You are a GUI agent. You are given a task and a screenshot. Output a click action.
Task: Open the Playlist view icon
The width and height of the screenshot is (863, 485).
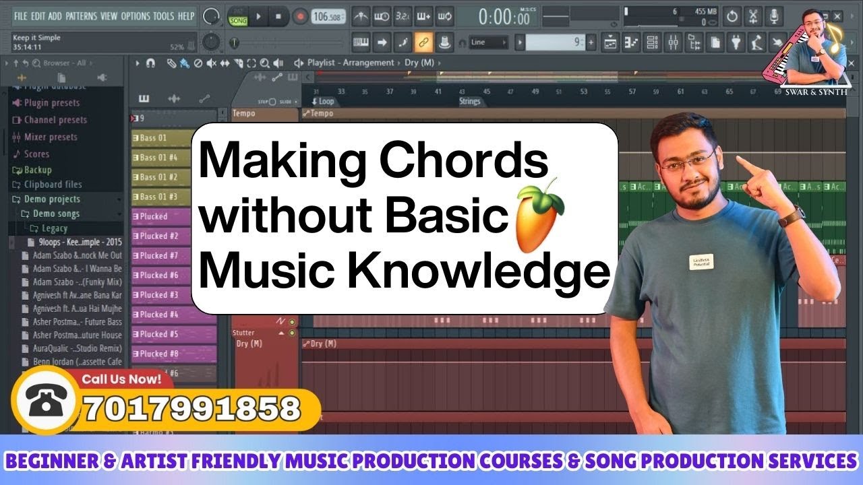(x=610, y=42)
